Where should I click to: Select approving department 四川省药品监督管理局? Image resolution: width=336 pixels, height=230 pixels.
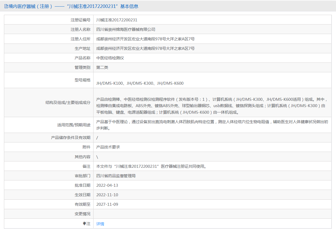tap(116, 176)
